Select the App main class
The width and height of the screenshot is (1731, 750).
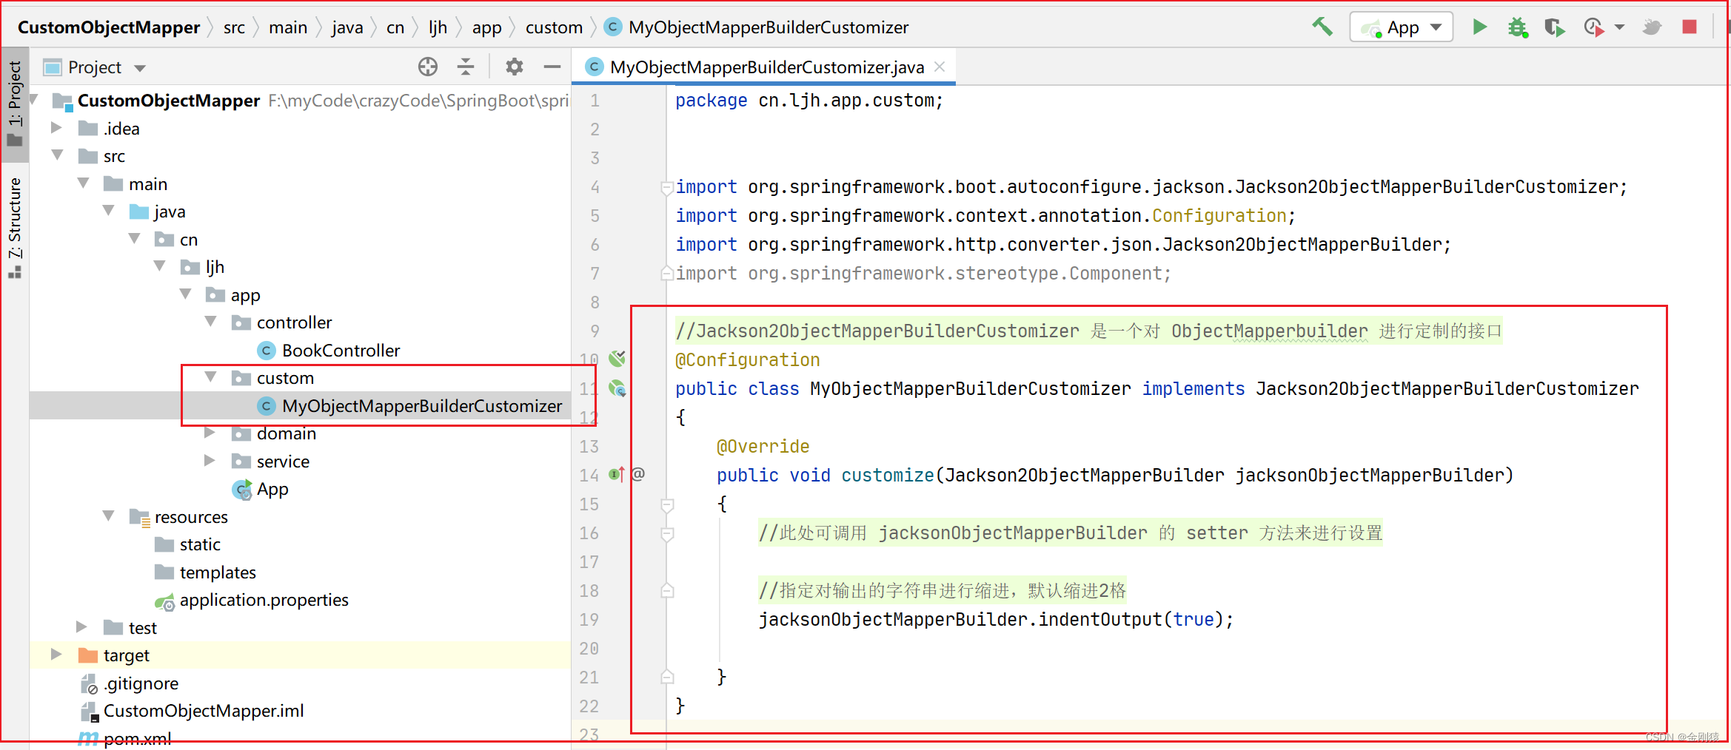(x=261, y=489)
